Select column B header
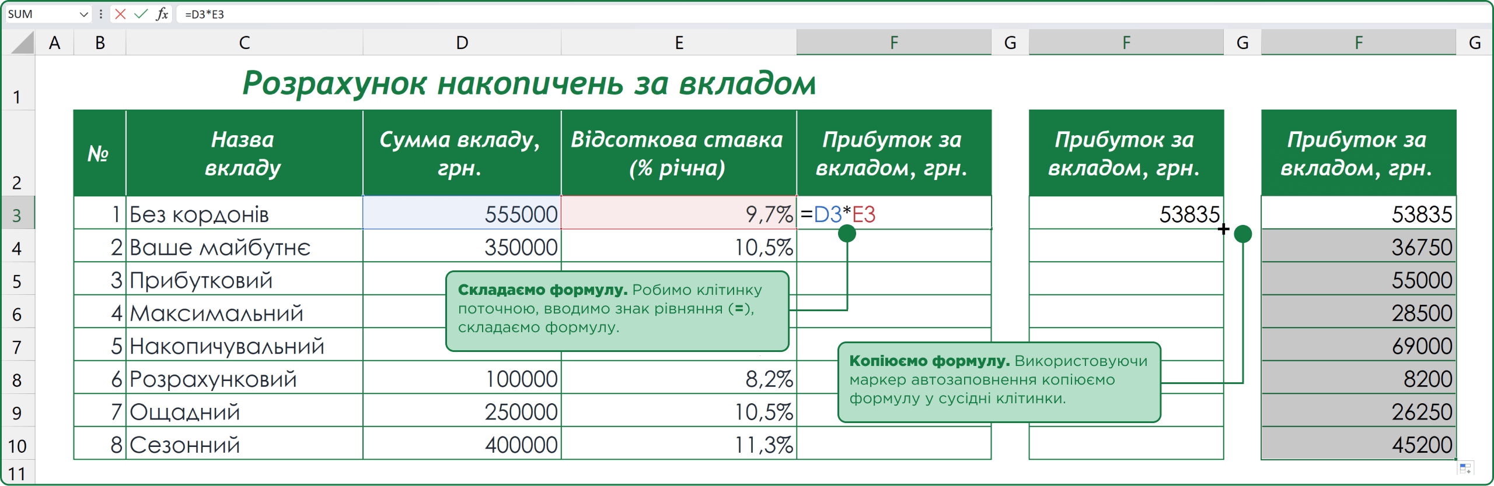The height and width of the screenshot is (486, 1494). pyautogui.click(x=100, y=43)
